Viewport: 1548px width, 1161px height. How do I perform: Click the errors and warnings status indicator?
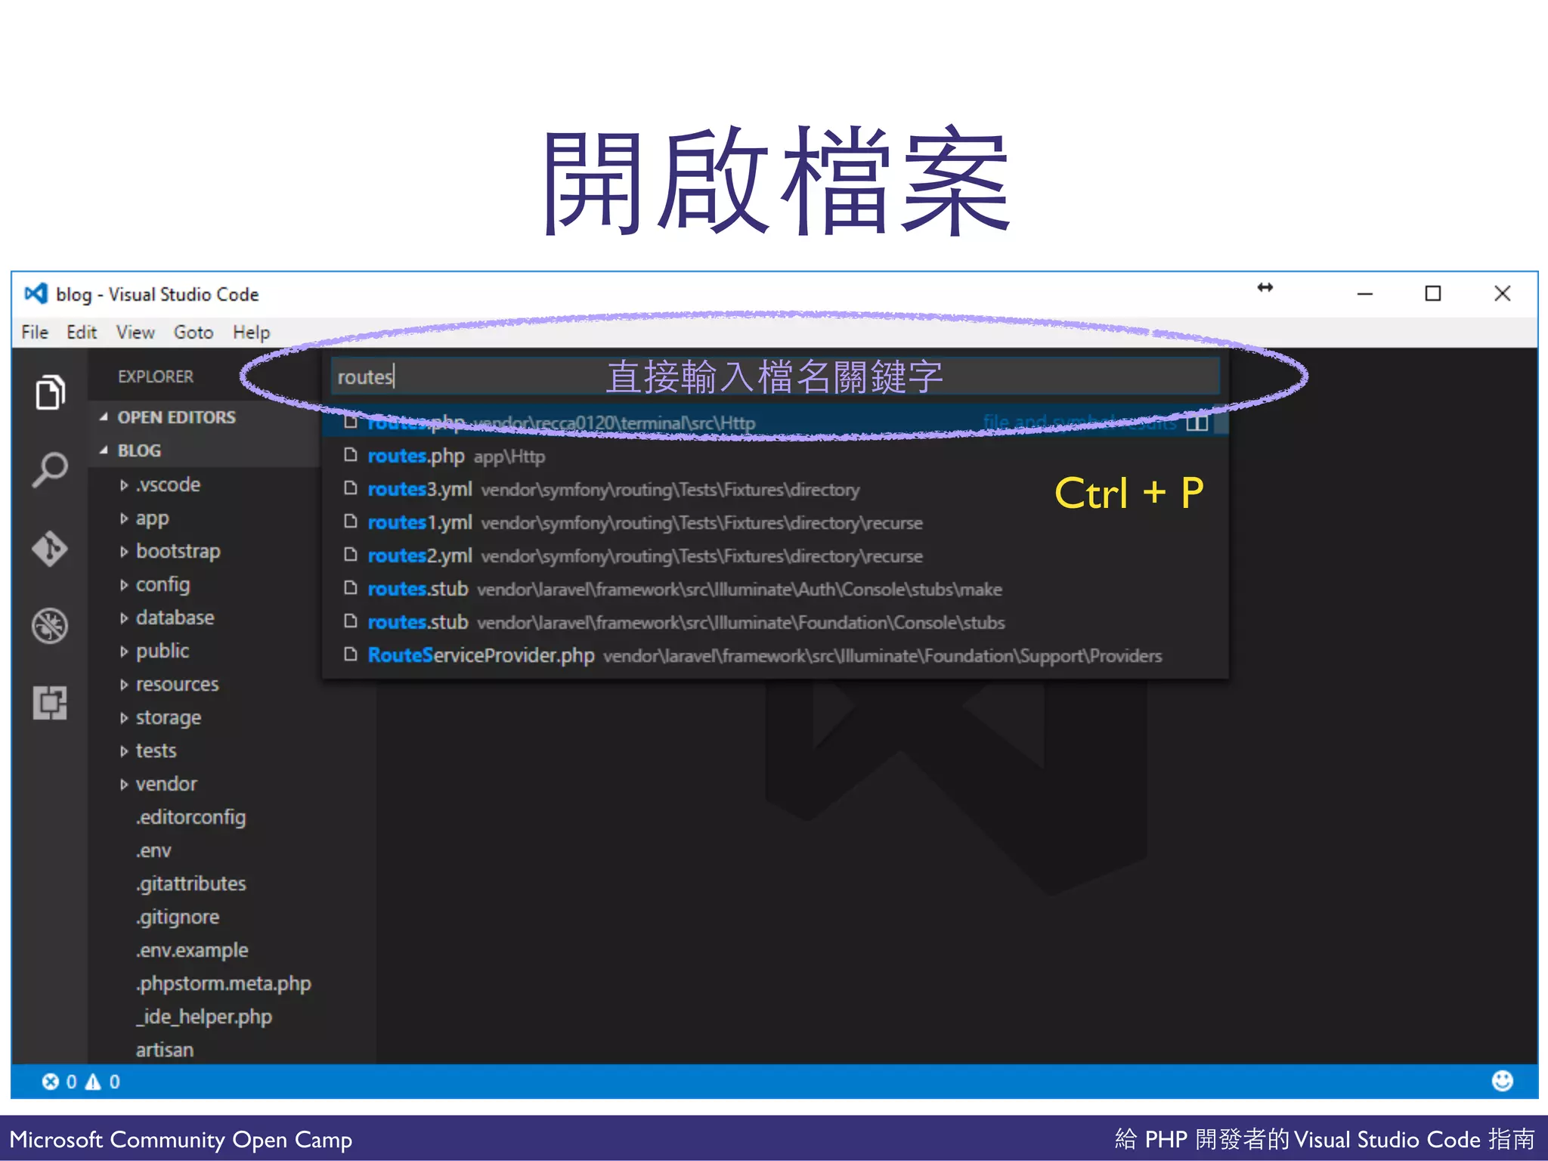pos(81,1082)
